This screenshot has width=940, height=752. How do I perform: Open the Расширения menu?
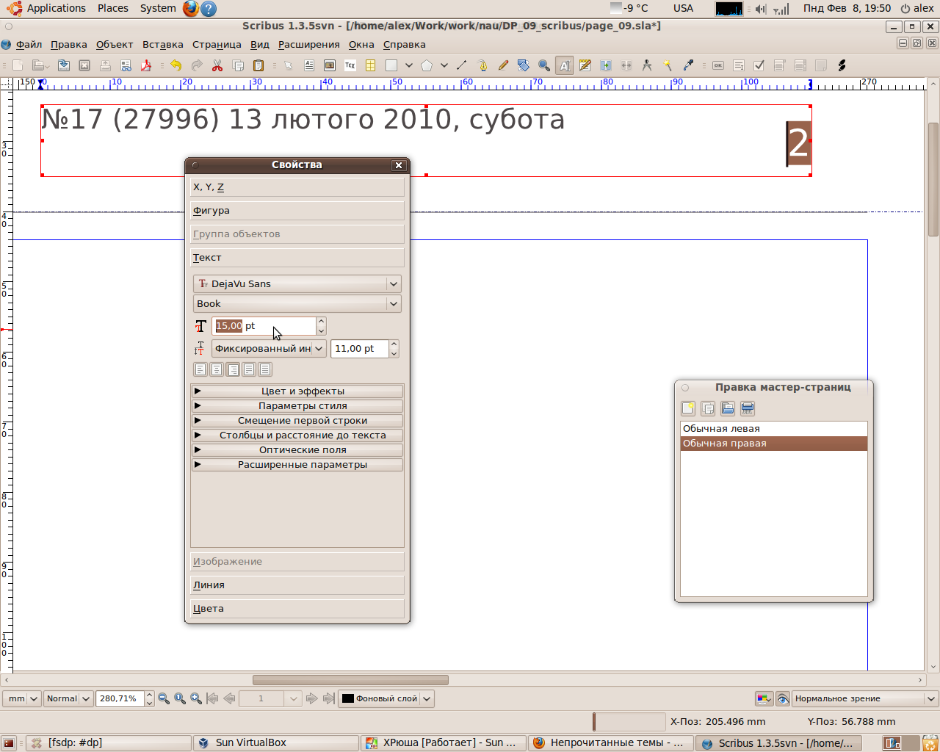[x=308, y=45]
